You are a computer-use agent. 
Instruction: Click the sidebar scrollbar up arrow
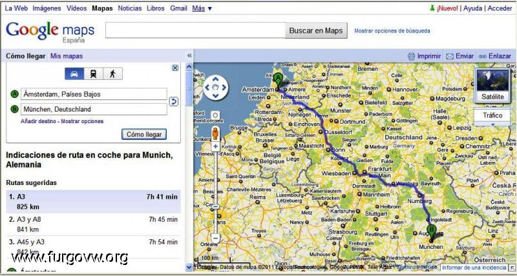[x=189, y=67]
